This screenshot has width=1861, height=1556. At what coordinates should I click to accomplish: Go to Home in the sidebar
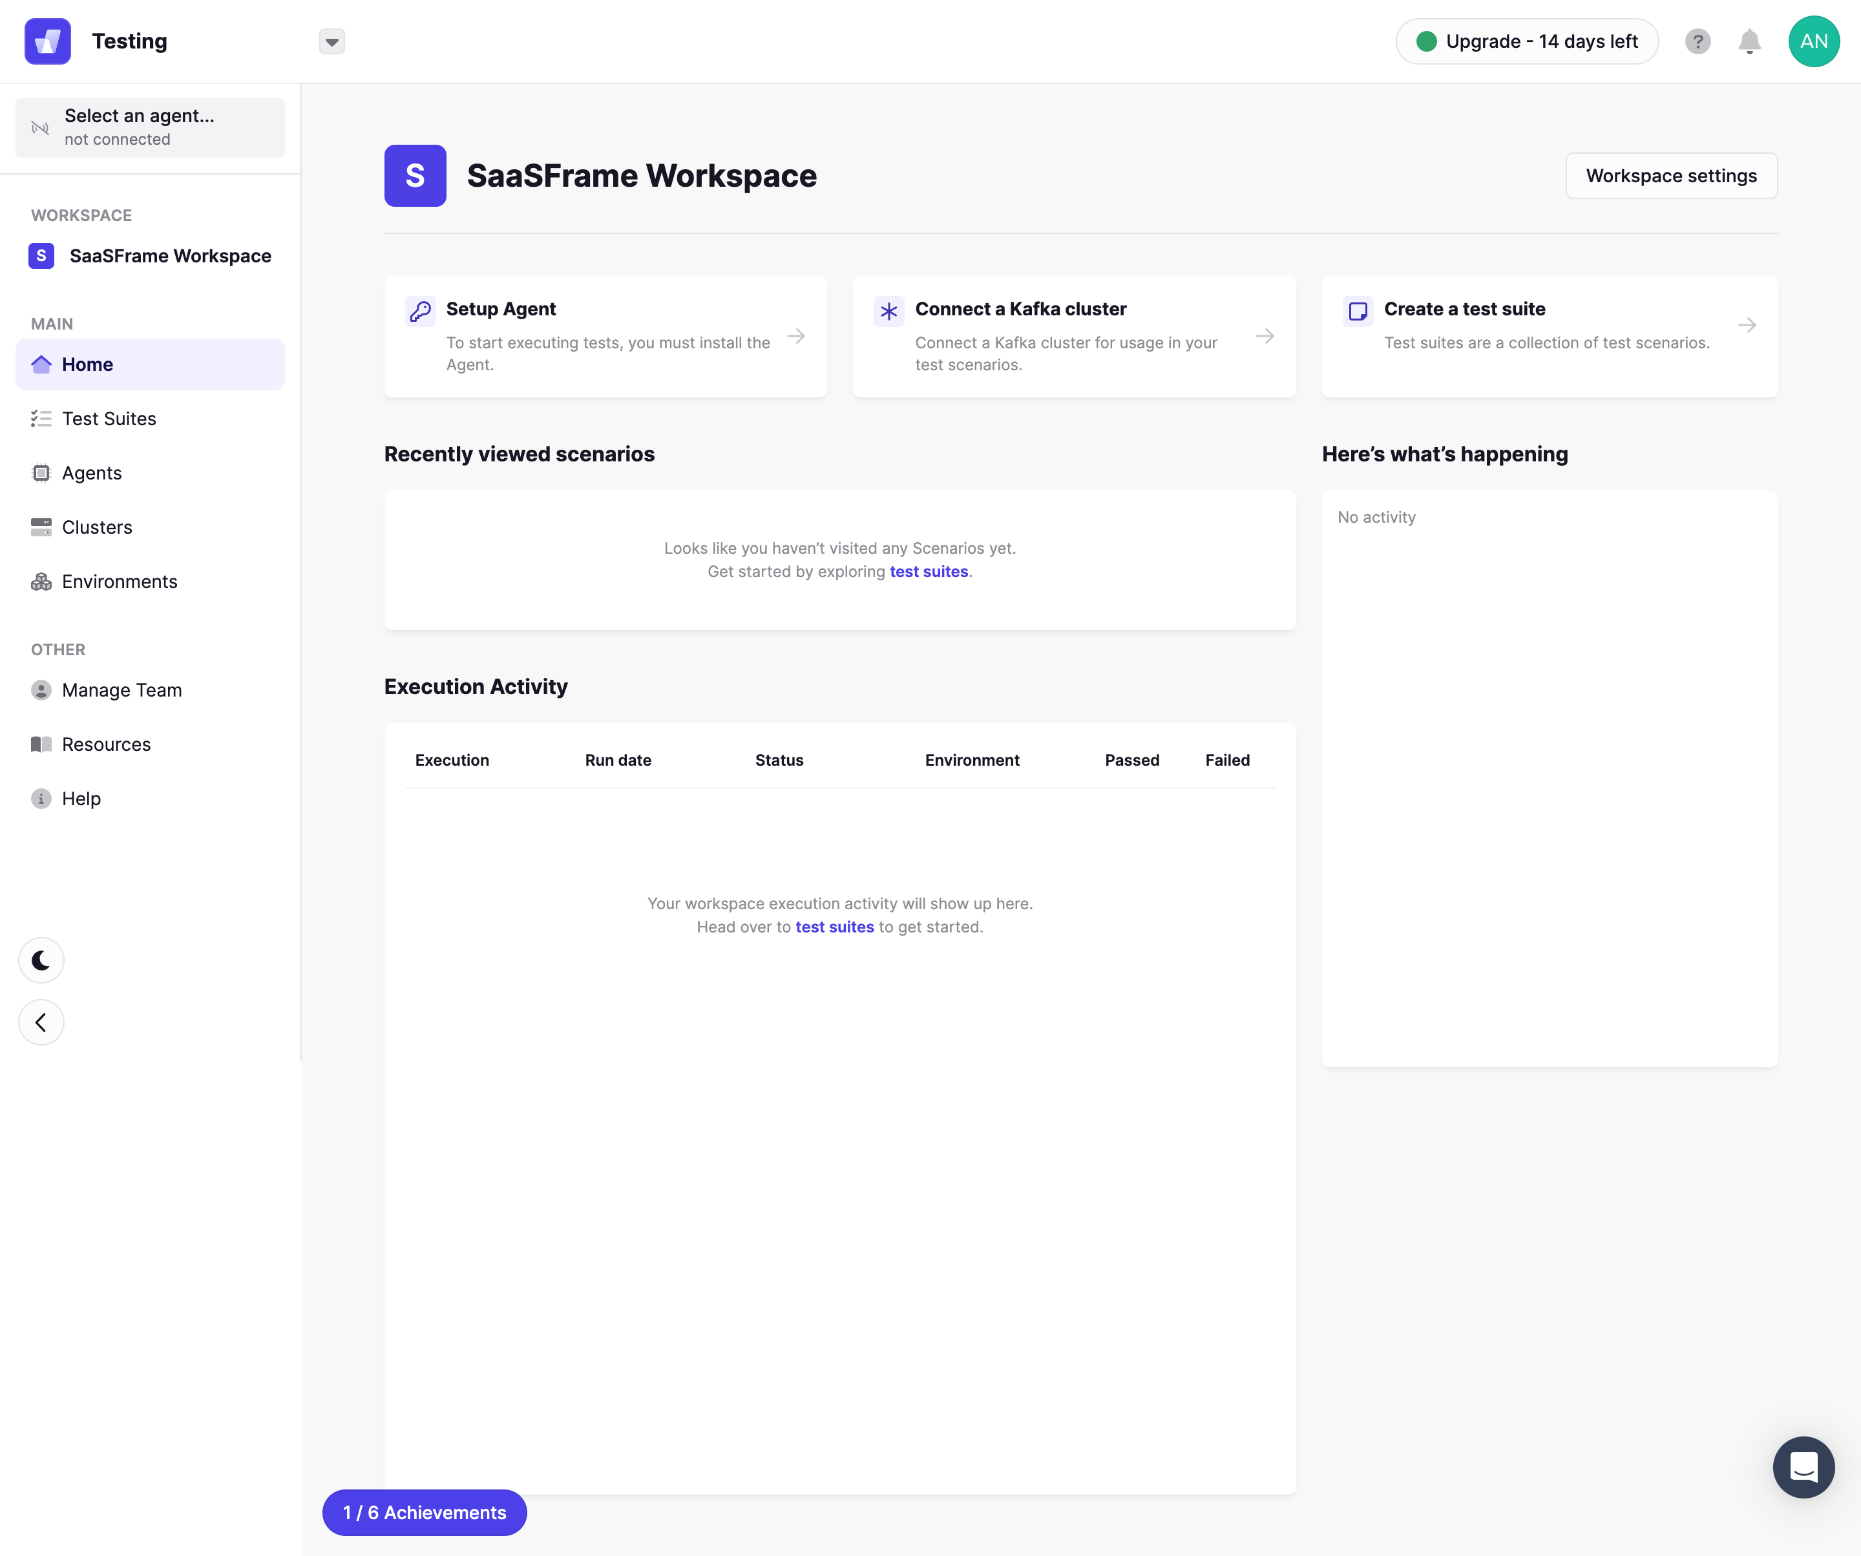pyautogui.click(x=150, y=364)
